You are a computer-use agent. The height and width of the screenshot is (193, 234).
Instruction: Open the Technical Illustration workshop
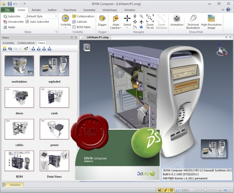coord(193,22)
